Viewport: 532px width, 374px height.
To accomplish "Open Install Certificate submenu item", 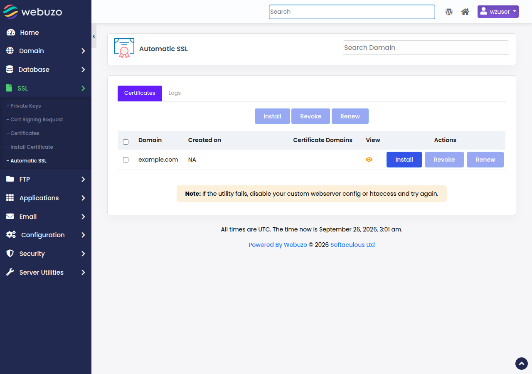I will pyautogui.click(x=30, y=147).
